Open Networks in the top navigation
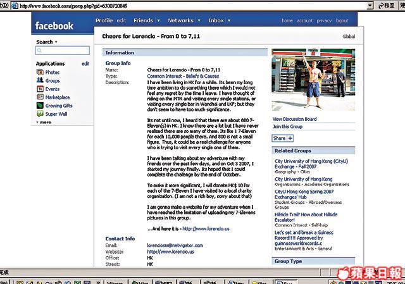This screenshot has height=284, width=405. (x=180, y=20)
